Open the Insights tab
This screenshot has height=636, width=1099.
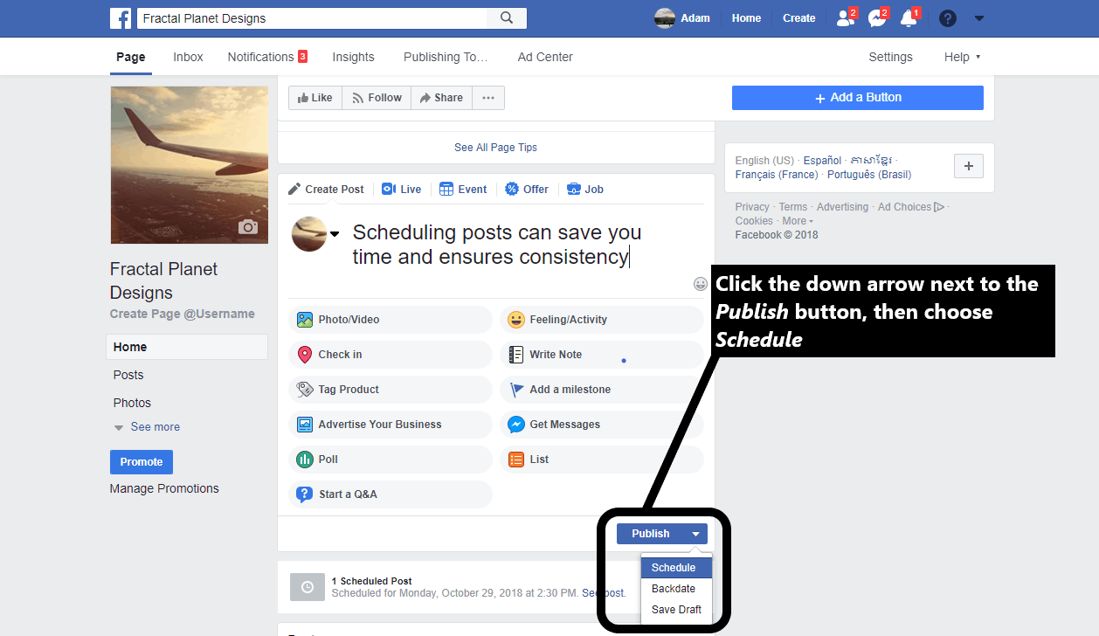[x=353, y=57]
